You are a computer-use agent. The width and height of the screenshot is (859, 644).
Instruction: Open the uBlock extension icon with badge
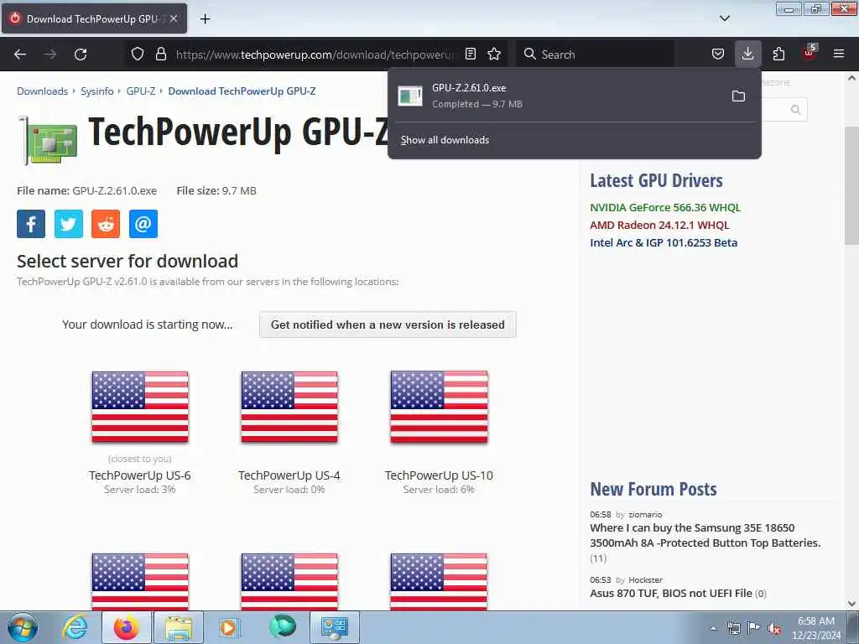pyautogui.click(x=810, y=53)
